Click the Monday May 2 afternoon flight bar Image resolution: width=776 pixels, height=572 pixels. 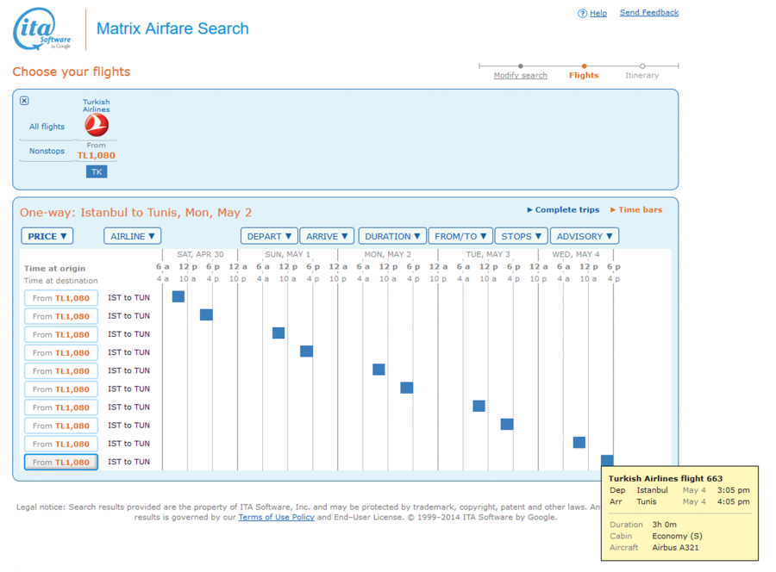[x=407, y=388]
